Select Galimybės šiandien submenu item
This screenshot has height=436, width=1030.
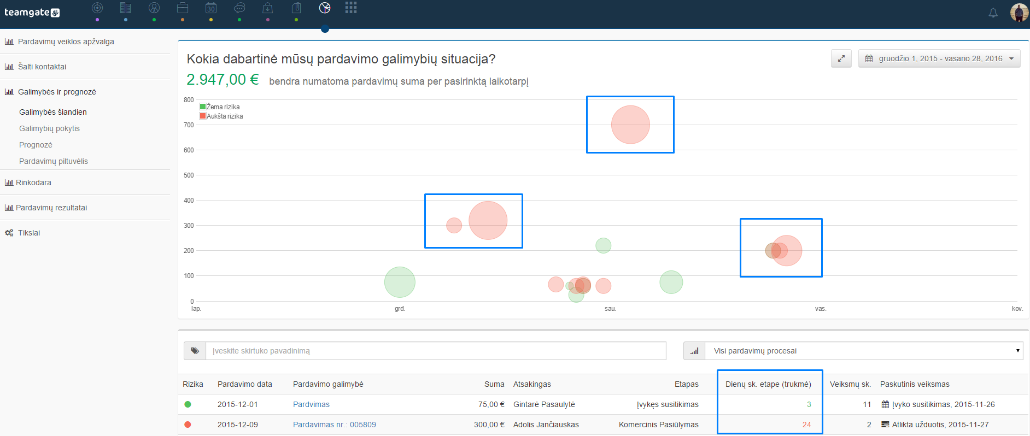click(x=53, y=112)
